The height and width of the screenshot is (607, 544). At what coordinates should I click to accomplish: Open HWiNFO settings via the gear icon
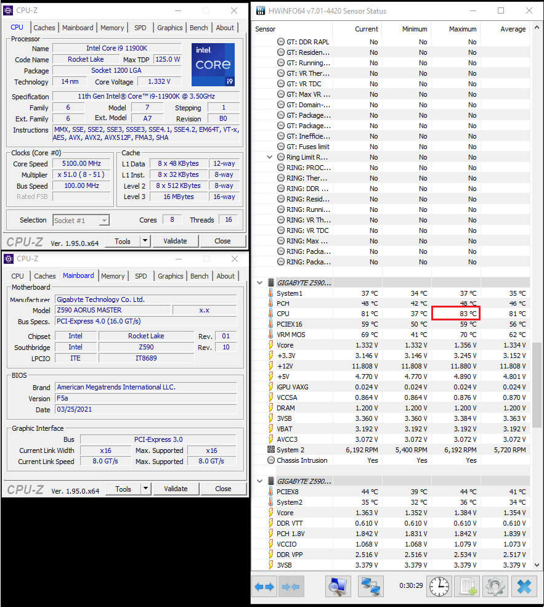coord(495,586)
